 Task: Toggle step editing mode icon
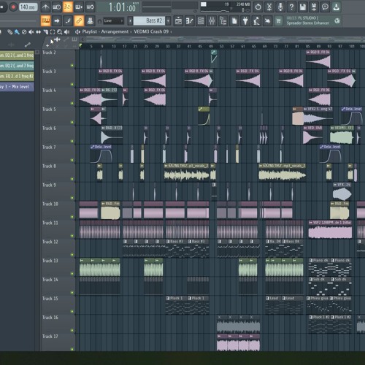(68, 21)
